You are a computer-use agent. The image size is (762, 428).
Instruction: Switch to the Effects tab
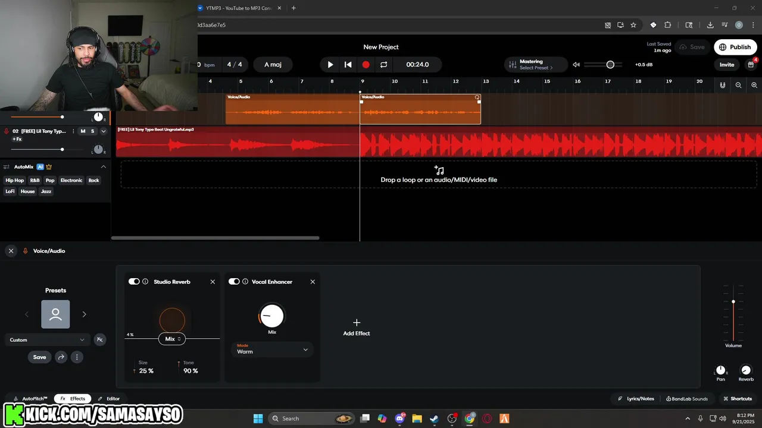pyautogui.click(x=73, y=399)
